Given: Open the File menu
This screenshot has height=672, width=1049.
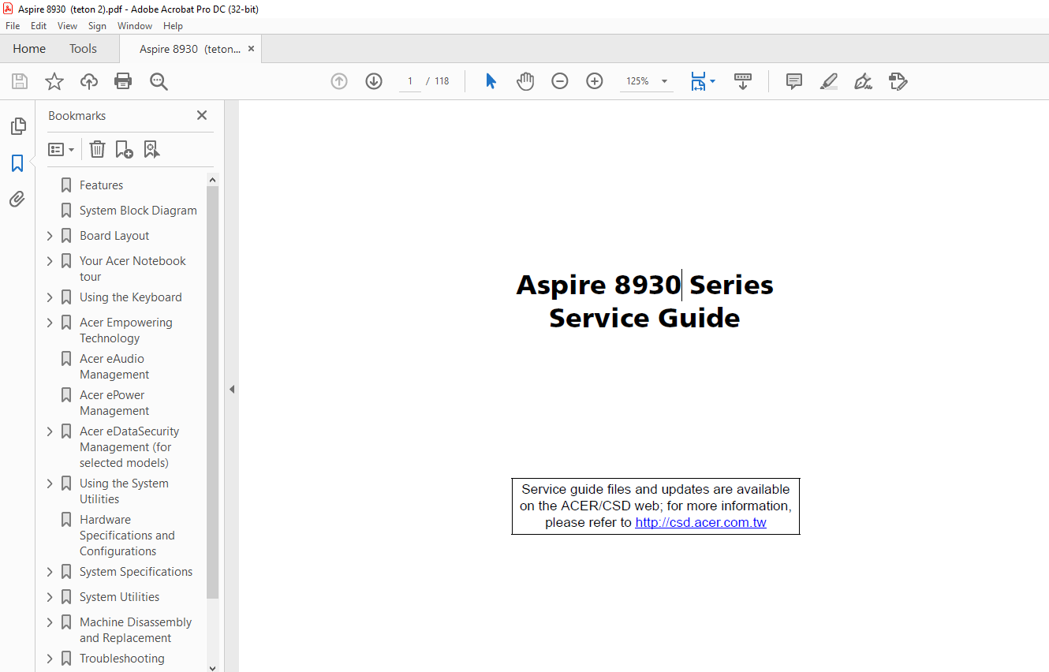Looking at the screenshot, I should coord(13,26).
